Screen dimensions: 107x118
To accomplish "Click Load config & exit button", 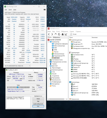I will pos(38,104).
